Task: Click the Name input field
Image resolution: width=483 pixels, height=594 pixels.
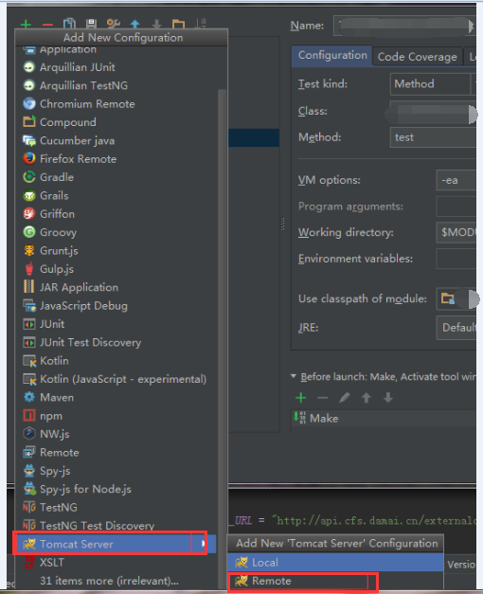Action: pos(404,26)
